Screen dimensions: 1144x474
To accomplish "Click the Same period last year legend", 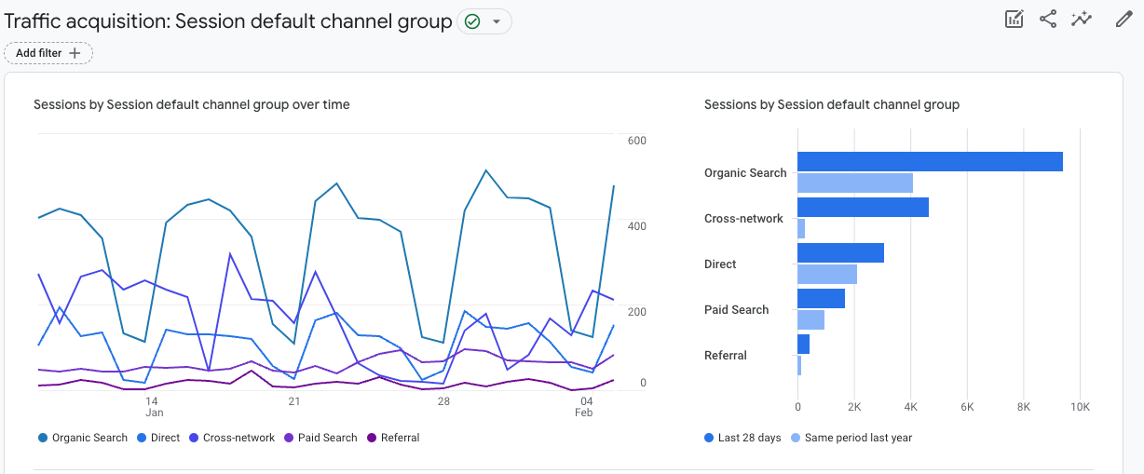I will coord(851,438).
